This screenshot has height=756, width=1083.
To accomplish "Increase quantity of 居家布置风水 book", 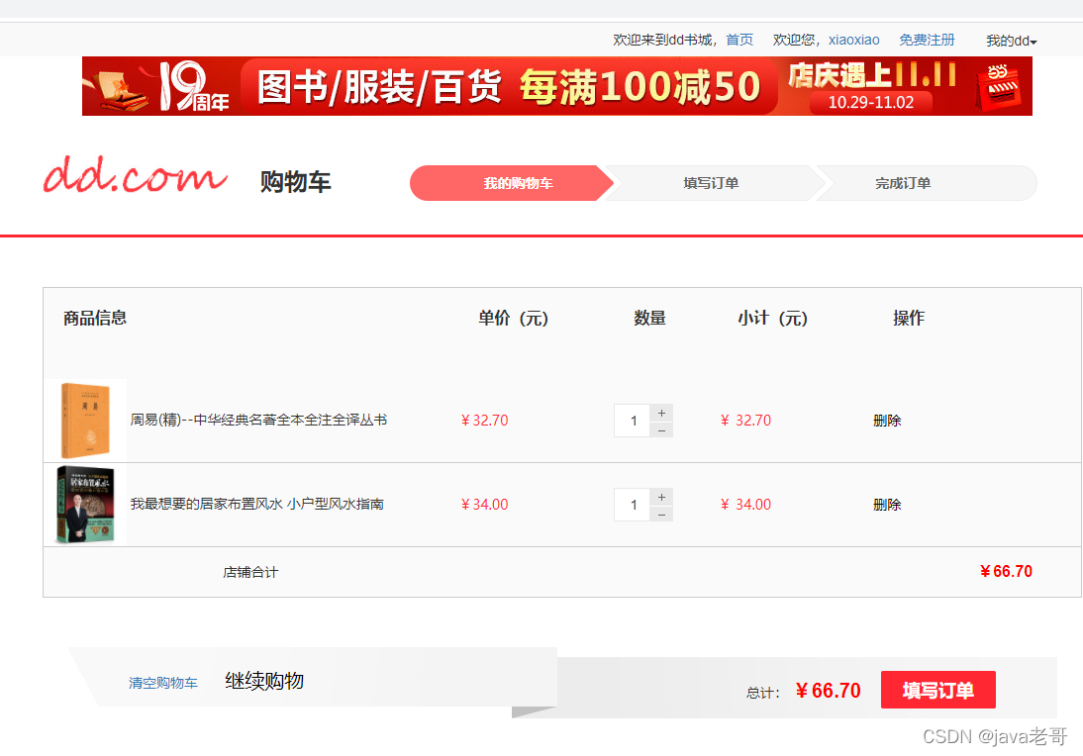I will pos(661,496).
